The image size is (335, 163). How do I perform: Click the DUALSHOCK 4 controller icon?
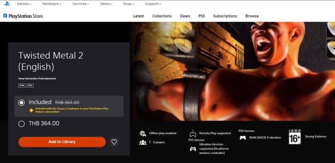coord(243,138)
